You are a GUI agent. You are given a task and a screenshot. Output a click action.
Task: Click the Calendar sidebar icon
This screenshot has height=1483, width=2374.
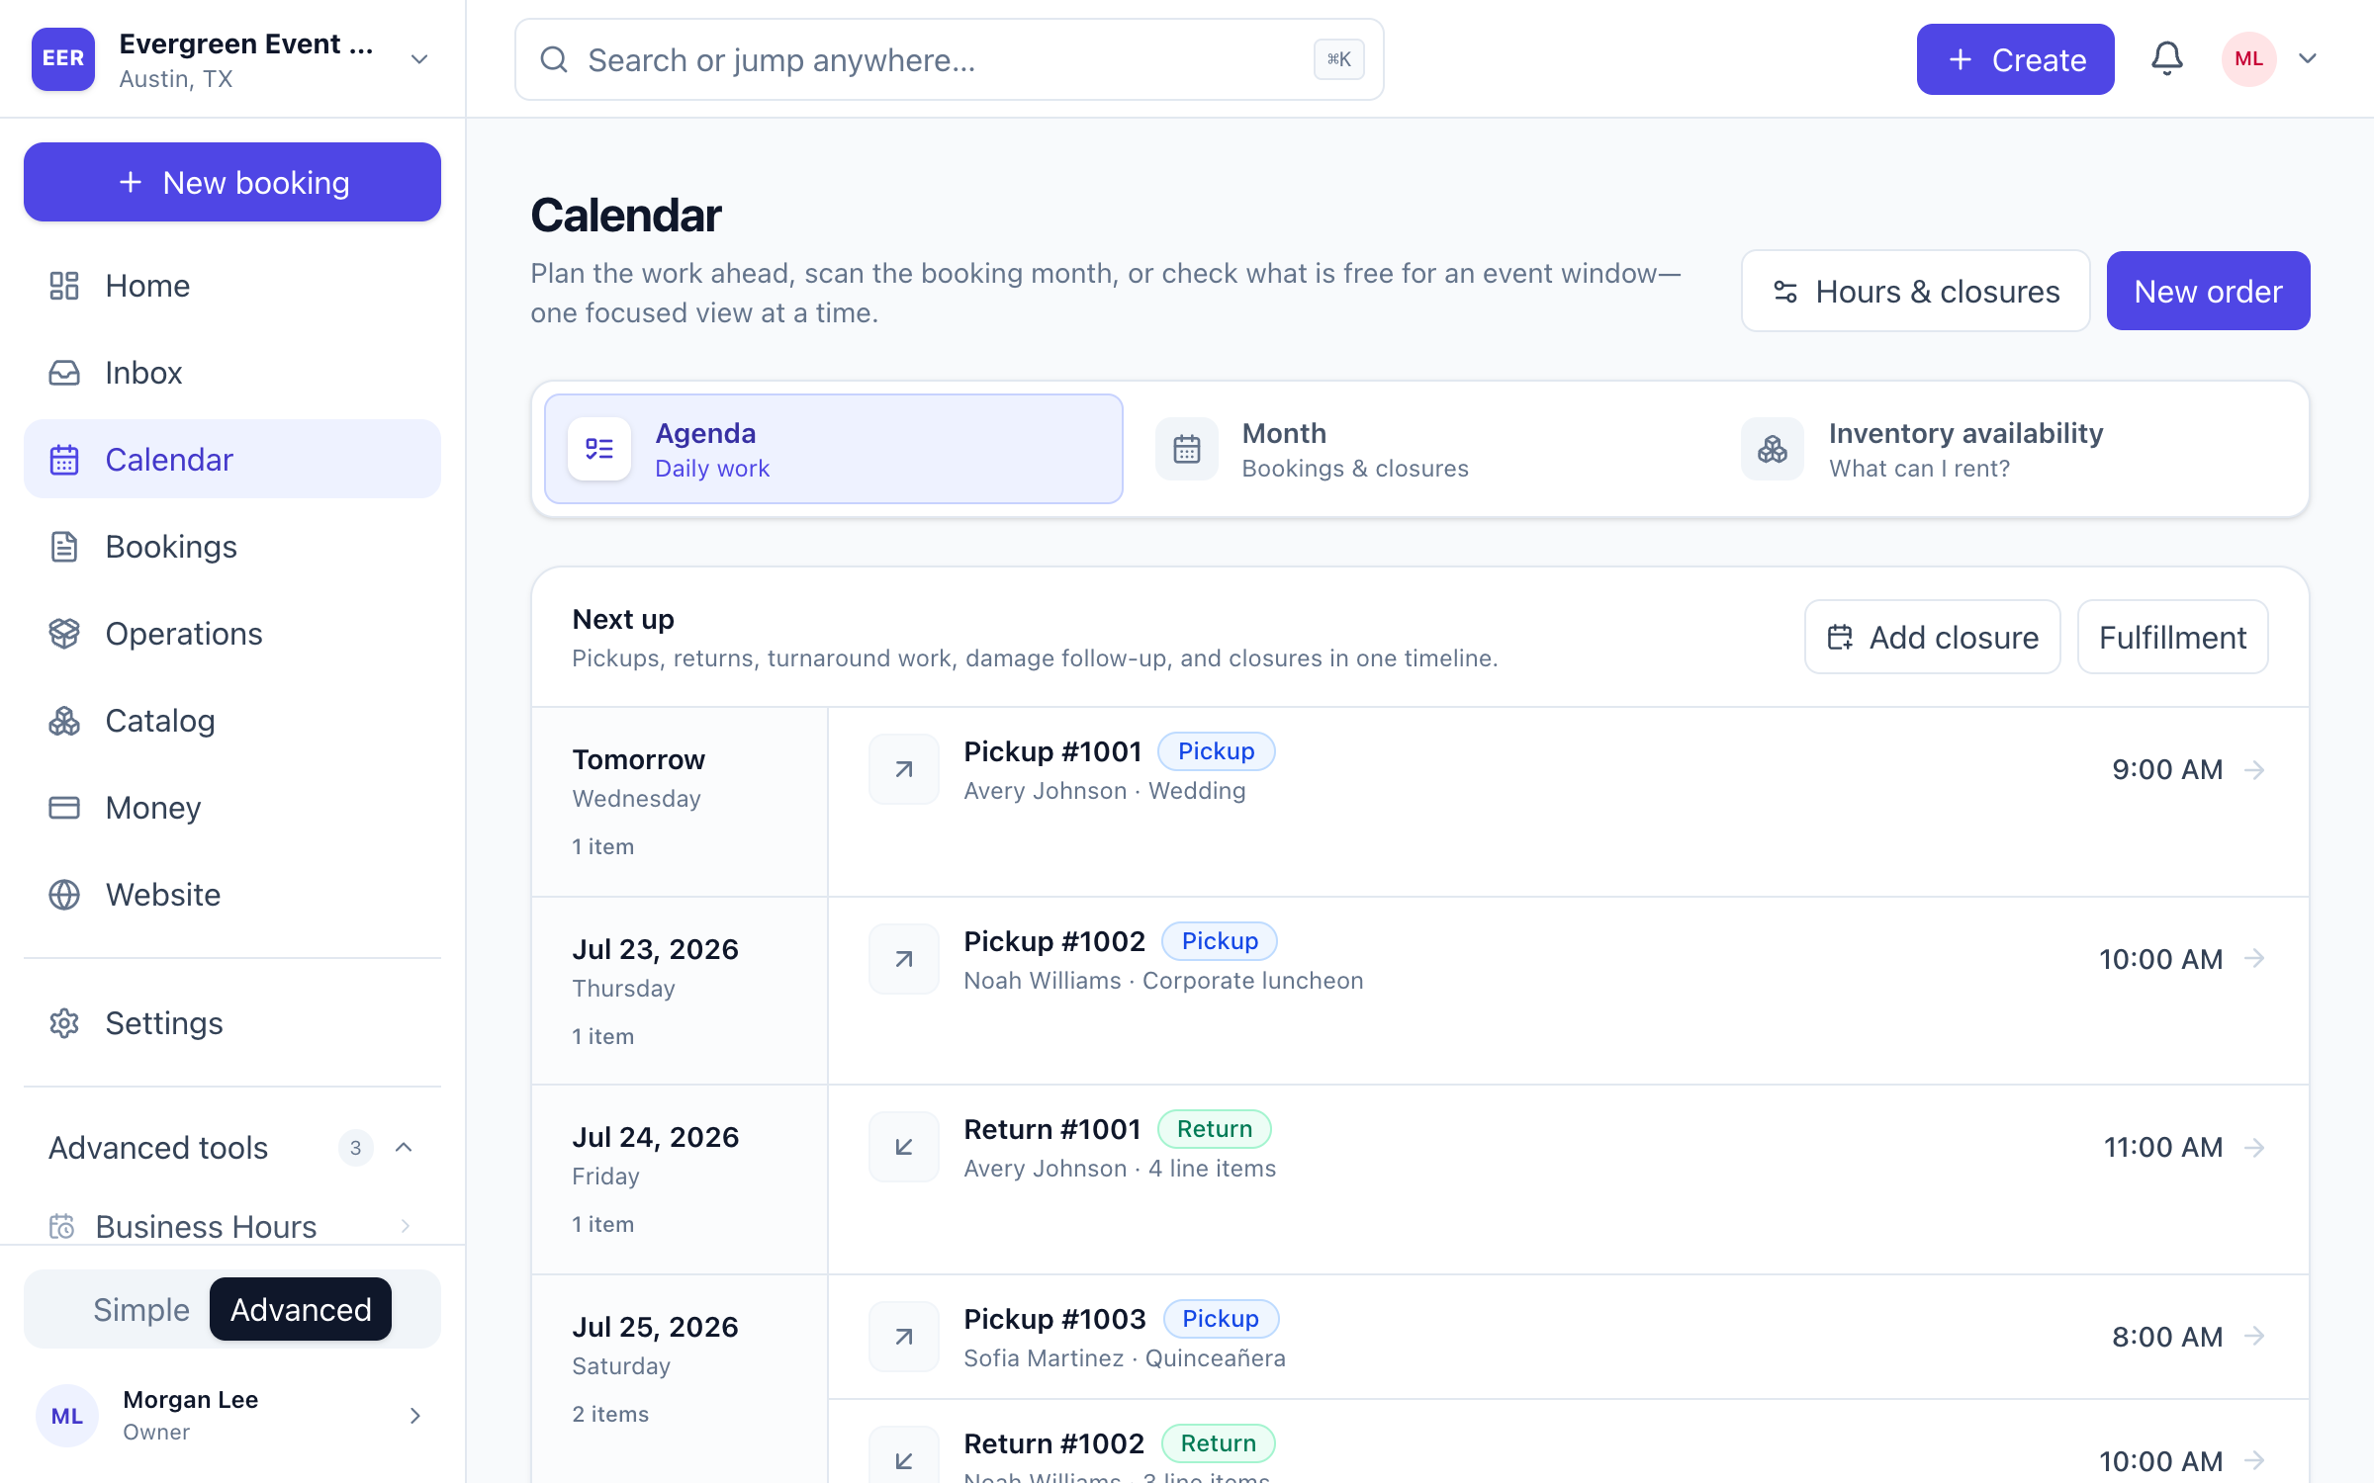pos(64,460)
